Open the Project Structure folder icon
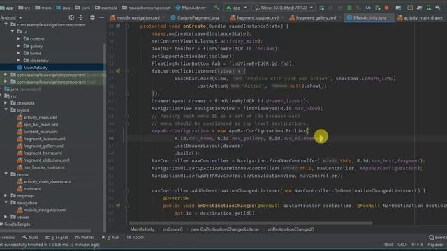Screen dimensions: 447x251 (398, 8)
